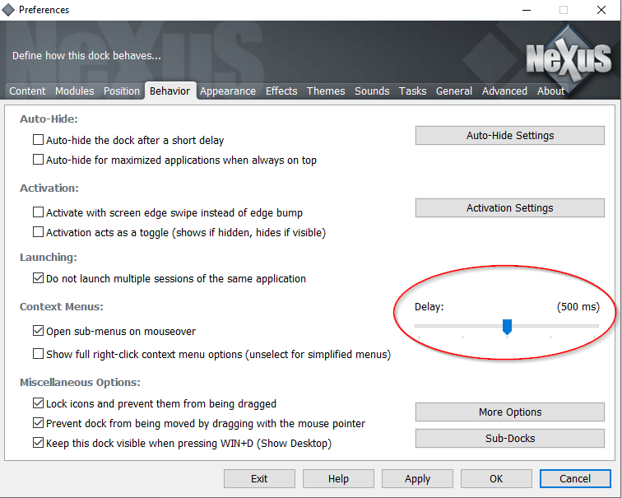Toggle keep dock visible when pressing WIN+D

coord(38,444)
